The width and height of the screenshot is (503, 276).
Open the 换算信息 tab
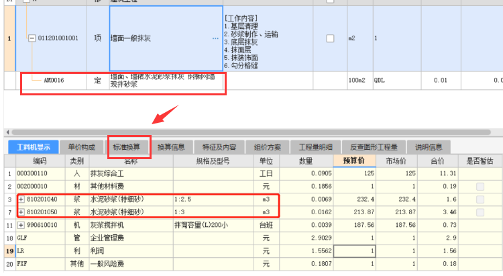click(171, 147)
